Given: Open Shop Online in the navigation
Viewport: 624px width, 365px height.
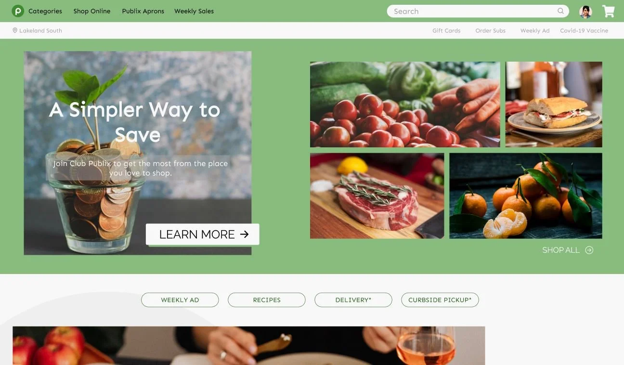Looking at the screenshot, I should pos(92,11).
